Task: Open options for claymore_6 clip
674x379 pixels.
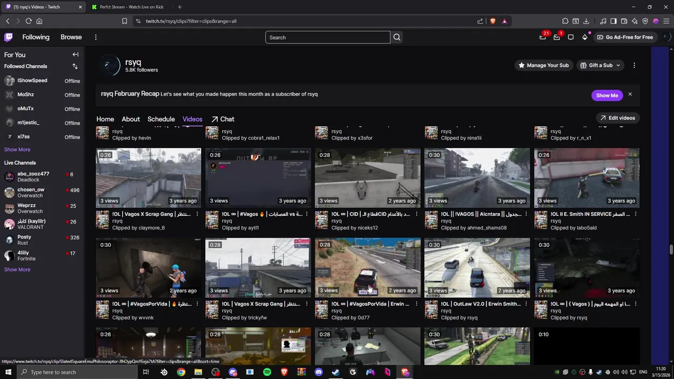Action: pos(197,214)
